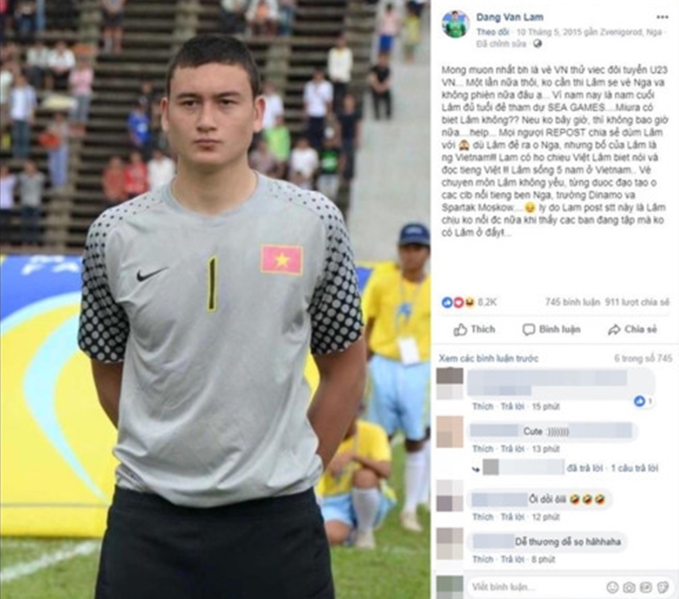Click the goalkeeper photo
This screenshot has height=599, width=679.
pos(215,299)
